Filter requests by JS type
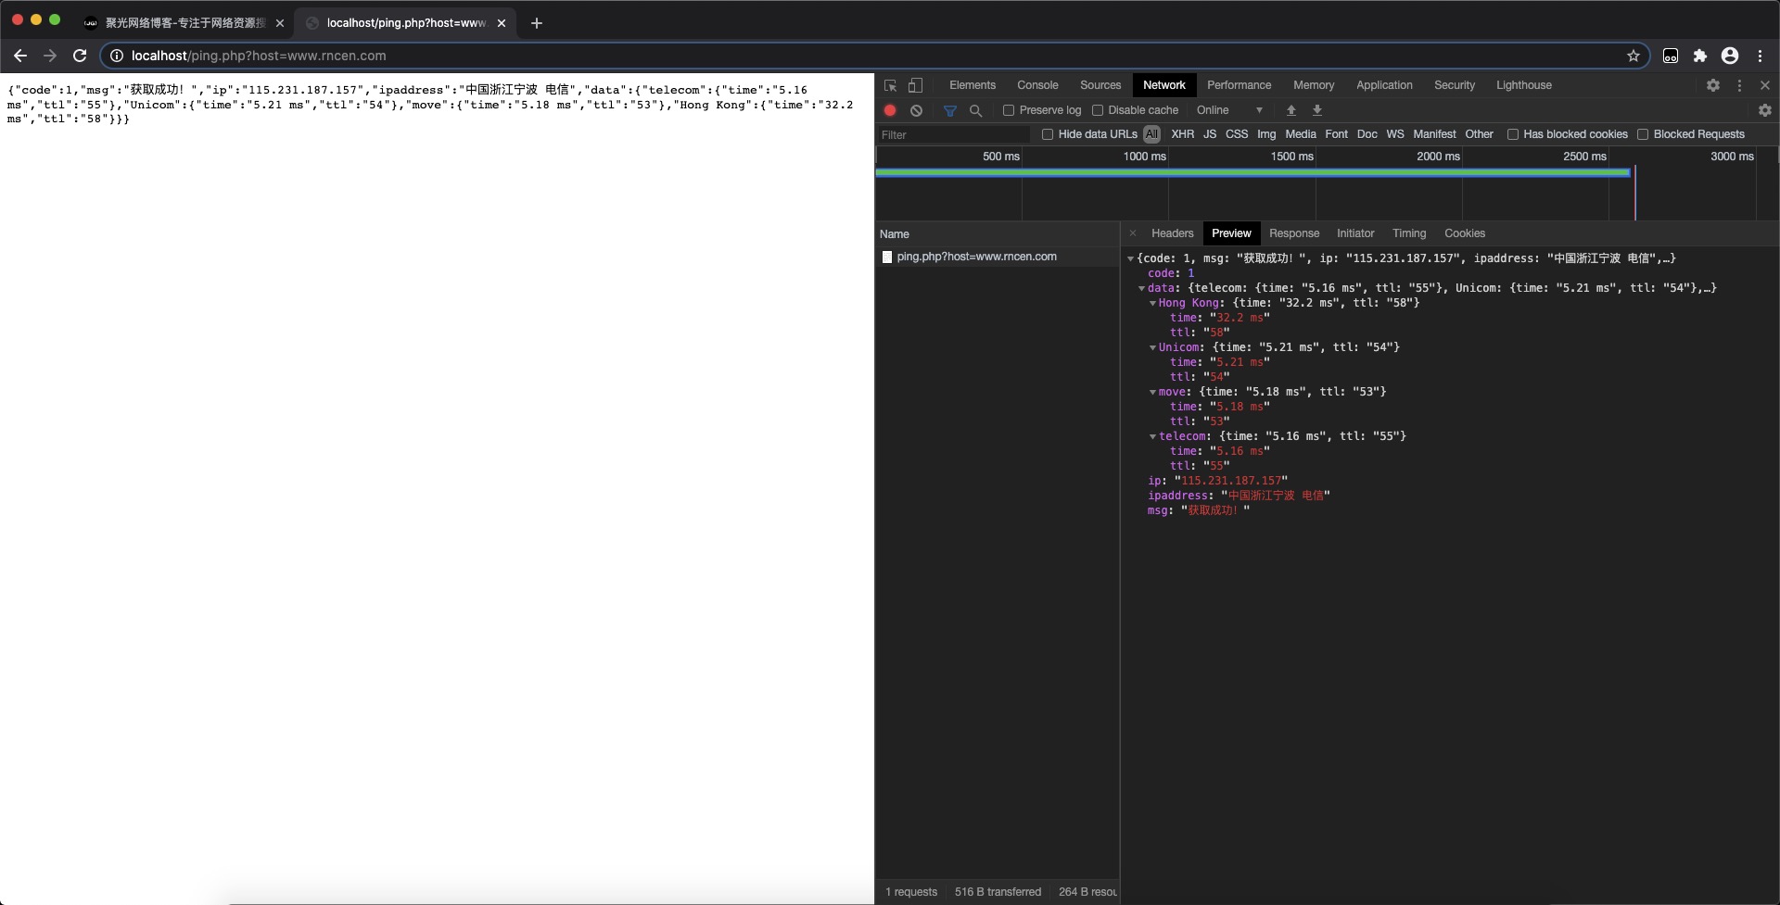Viewport: 1780px width, 905px height. (1210, 134)
